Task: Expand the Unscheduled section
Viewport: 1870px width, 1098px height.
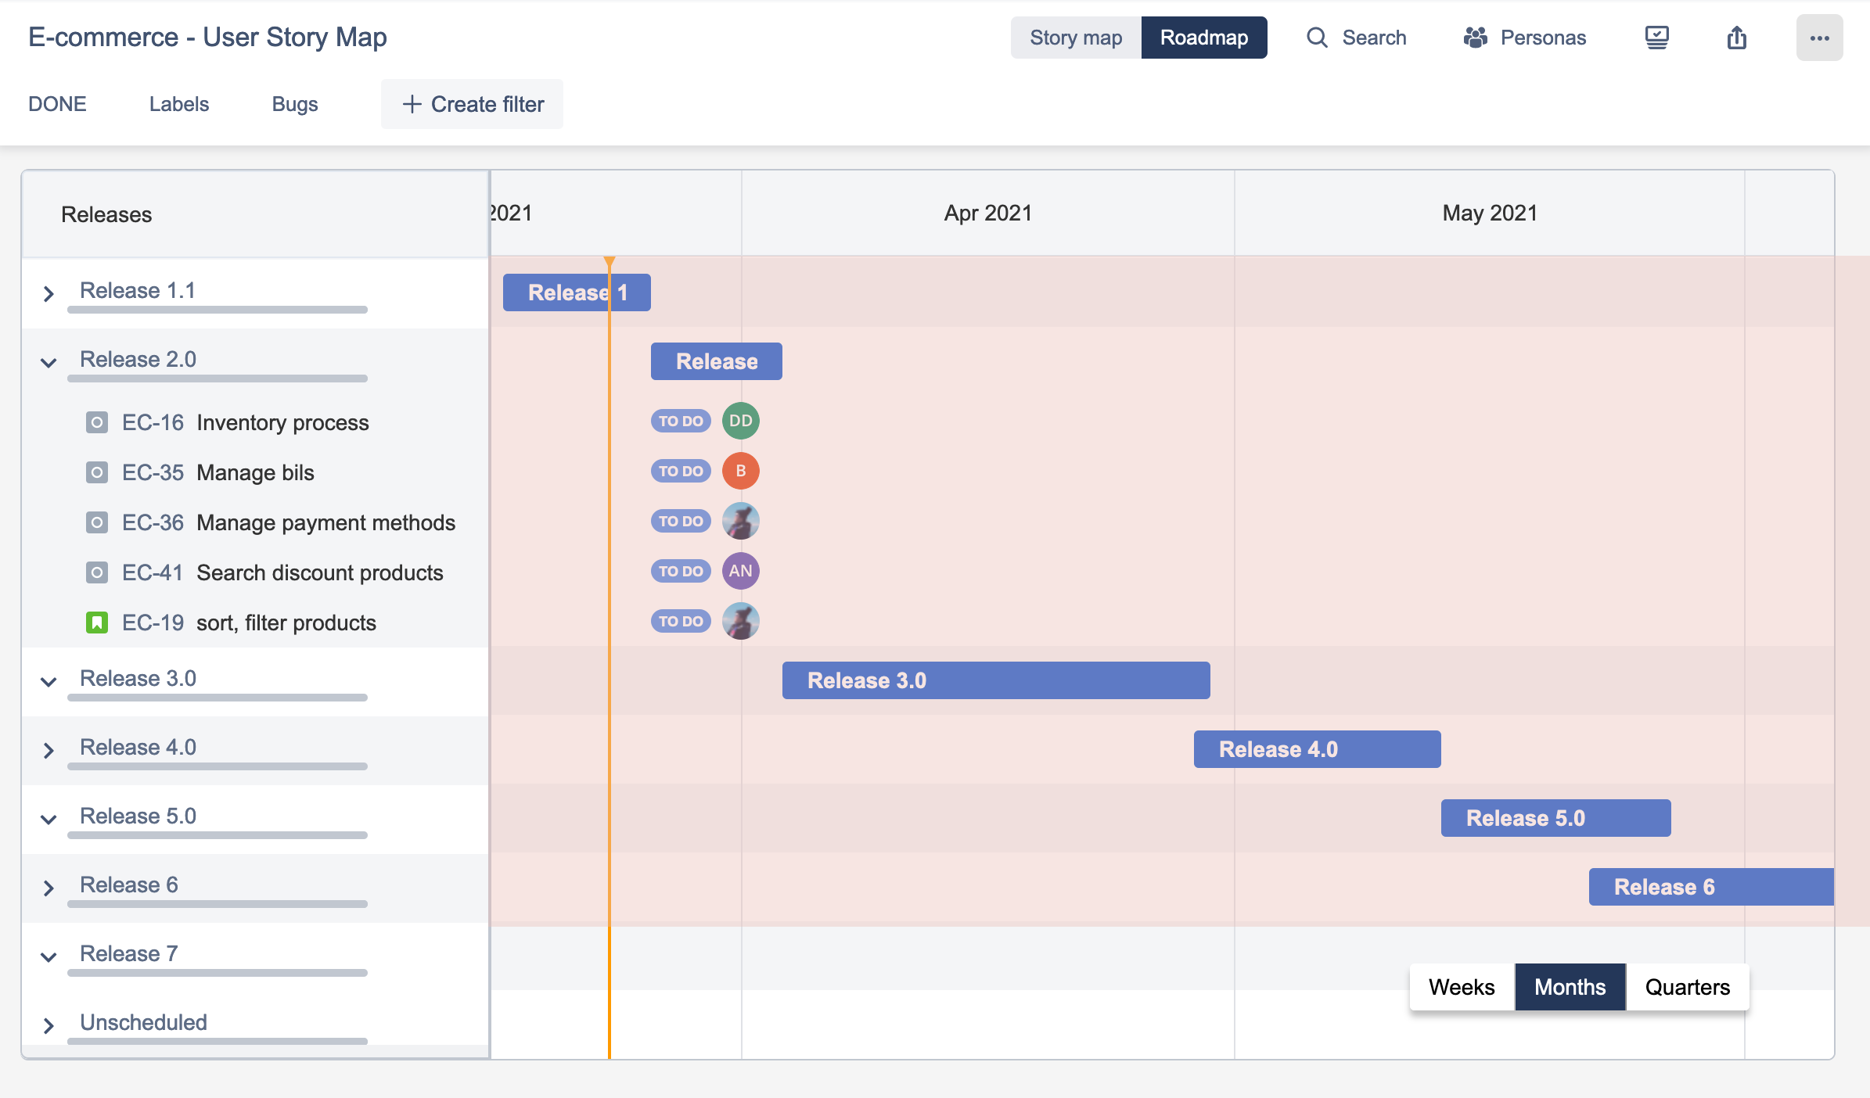Action: 49,1026
